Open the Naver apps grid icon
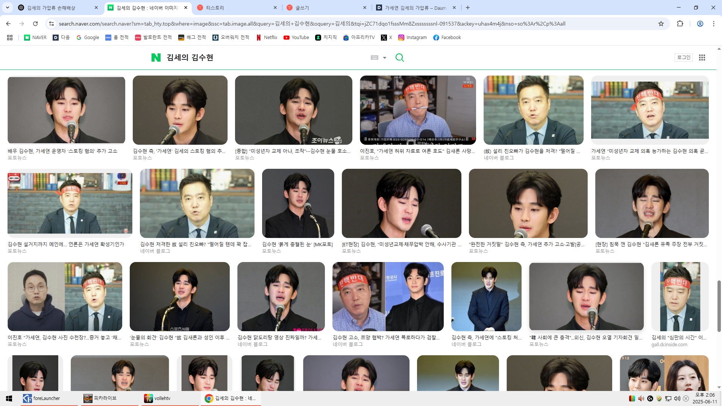Image resolution: width=722 pixels, height=406 pixels. coord(702,58)
